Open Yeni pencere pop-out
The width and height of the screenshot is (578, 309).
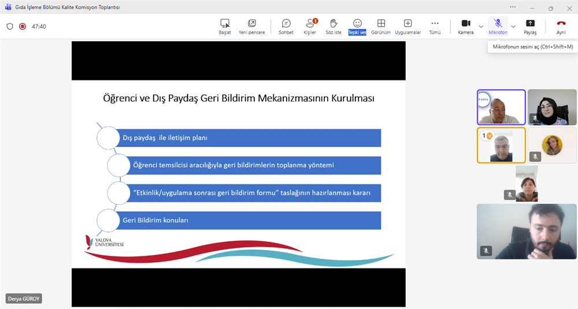252,27
